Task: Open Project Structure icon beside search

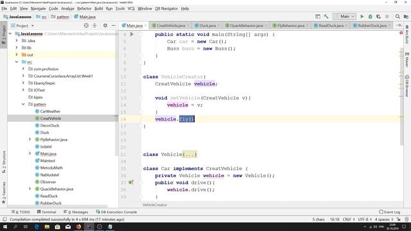Action: [x=406, y=17]
